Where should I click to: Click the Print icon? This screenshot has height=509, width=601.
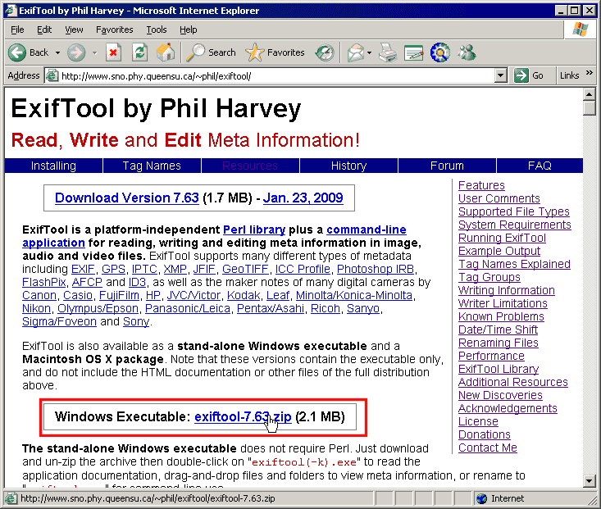388,52
